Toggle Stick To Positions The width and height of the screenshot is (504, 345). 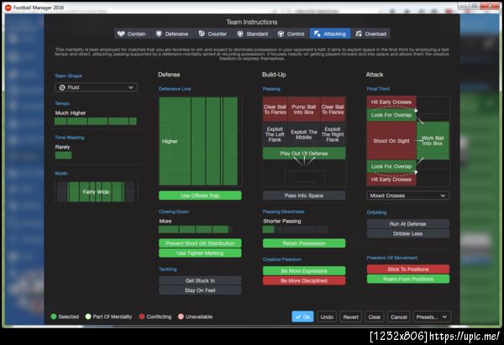point(408,269)
